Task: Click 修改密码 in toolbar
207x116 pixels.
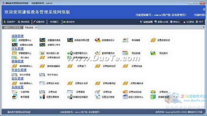Action: [x=23, y=22]
